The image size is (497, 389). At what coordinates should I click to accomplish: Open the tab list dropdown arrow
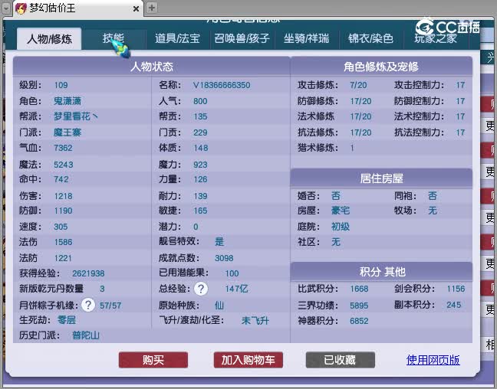pyautogui.click(x=6, y=8)
